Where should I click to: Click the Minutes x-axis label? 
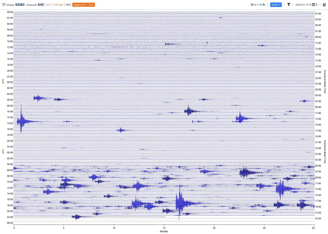[164, 231]
